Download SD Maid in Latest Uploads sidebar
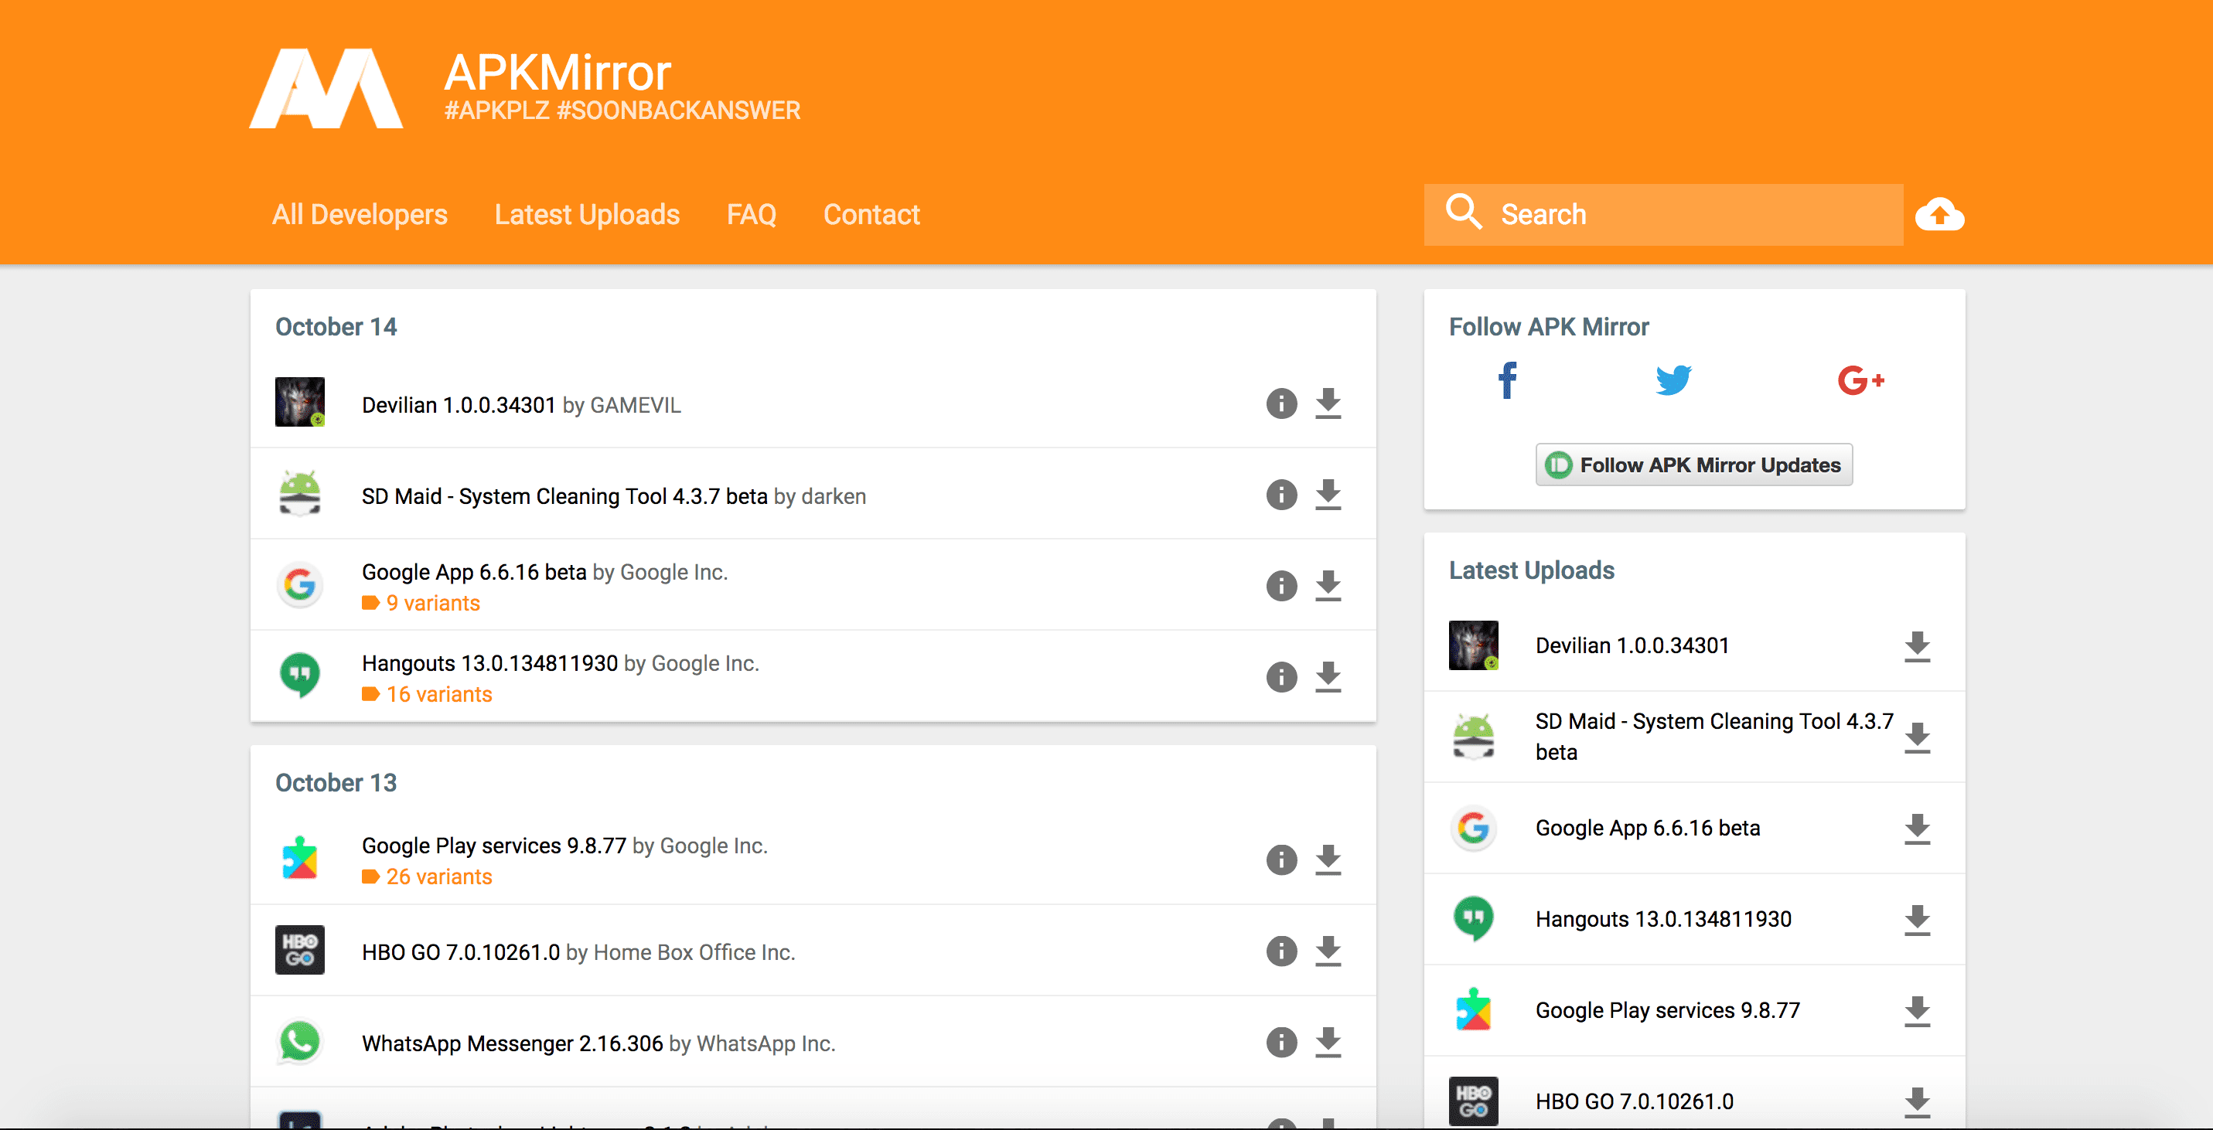The width and height of the screenshot is (2213, 1130). (1917, 737)
